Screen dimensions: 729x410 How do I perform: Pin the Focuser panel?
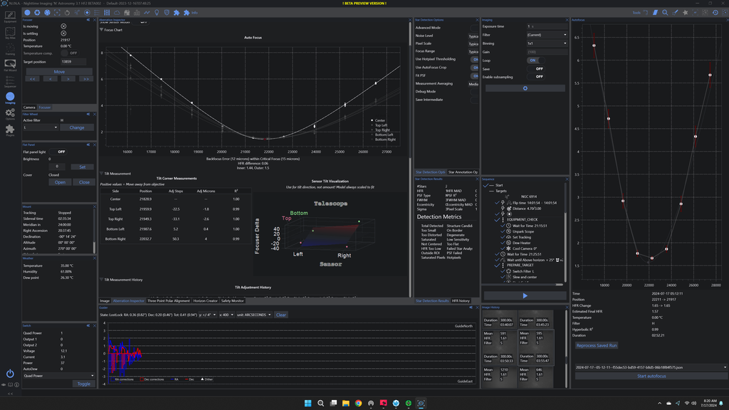pyautogui.click(x=88, y=20)
